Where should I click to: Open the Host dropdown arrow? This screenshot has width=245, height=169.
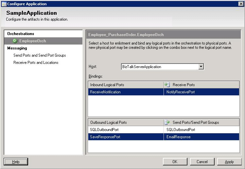pyautogui.click(x=201, y=67)
